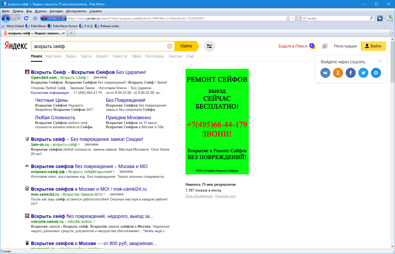Open the bookmarks toolbar button icon
The height and width of the screenshot is (254, 395).
(380, 18)
